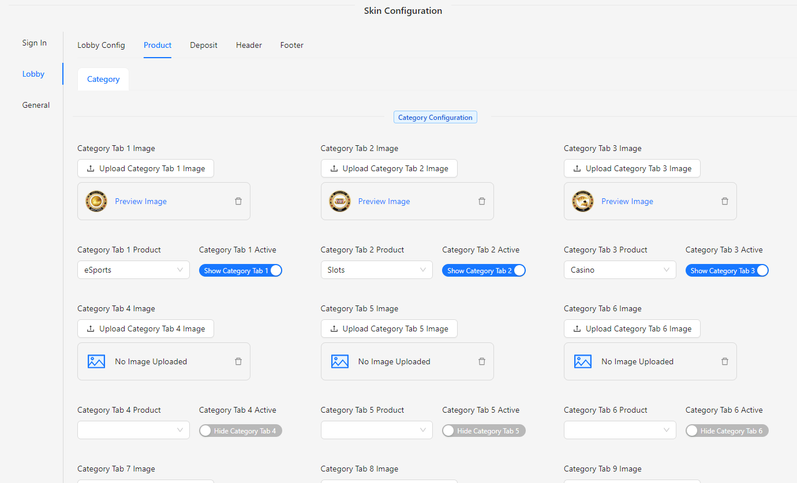Image resolution: width=797 pixels, height=483 pixels.
Task: Click trash icon in Category Tab 6 image box
Action: [725, 361]
